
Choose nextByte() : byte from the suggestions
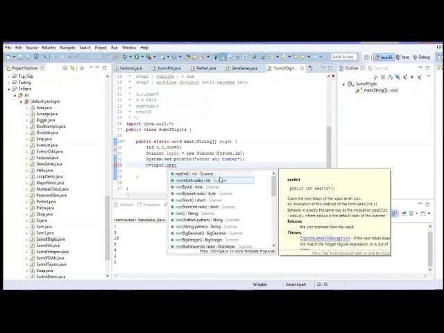(212, 187)
